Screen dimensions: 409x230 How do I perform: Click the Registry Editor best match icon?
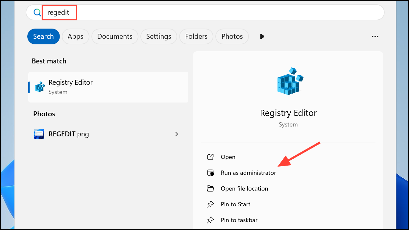click(40, 87)
